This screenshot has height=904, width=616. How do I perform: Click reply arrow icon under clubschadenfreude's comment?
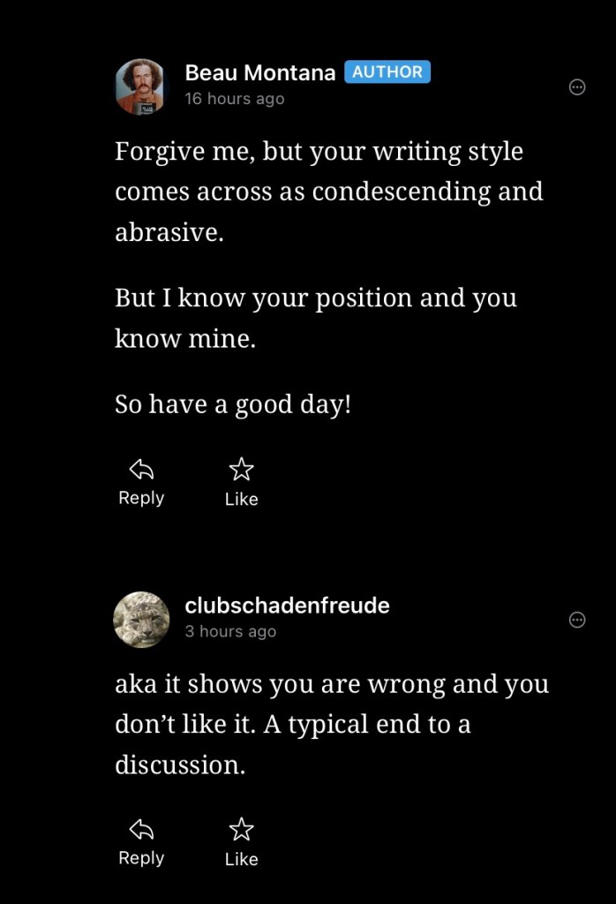(141, 829)
